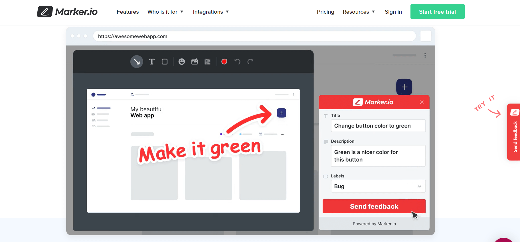Open the mockup vertical dots menu
This screenshot has height=242, width=520.
click(x=294, y=95)
